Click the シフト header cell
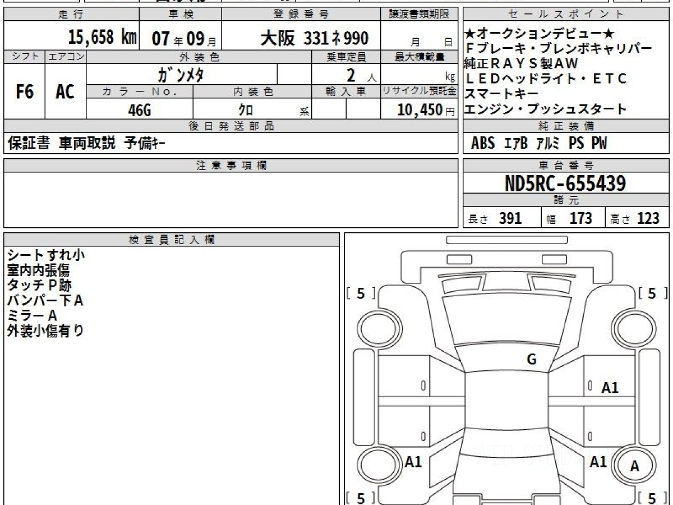 pyautogui.click(x=25, y=57)
